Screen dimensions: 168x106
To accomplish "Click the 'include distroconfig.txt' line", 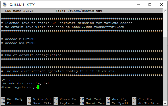I will click(x=25, y=83).
